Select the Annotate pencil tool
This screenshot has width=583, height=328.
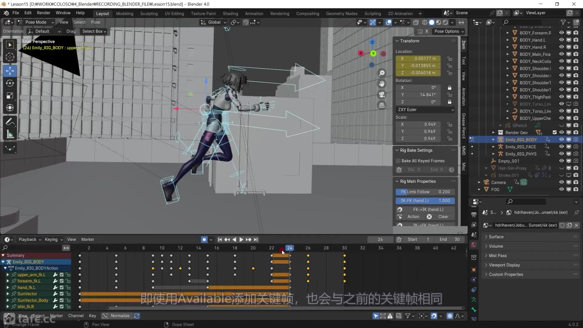tap(10, 122)
